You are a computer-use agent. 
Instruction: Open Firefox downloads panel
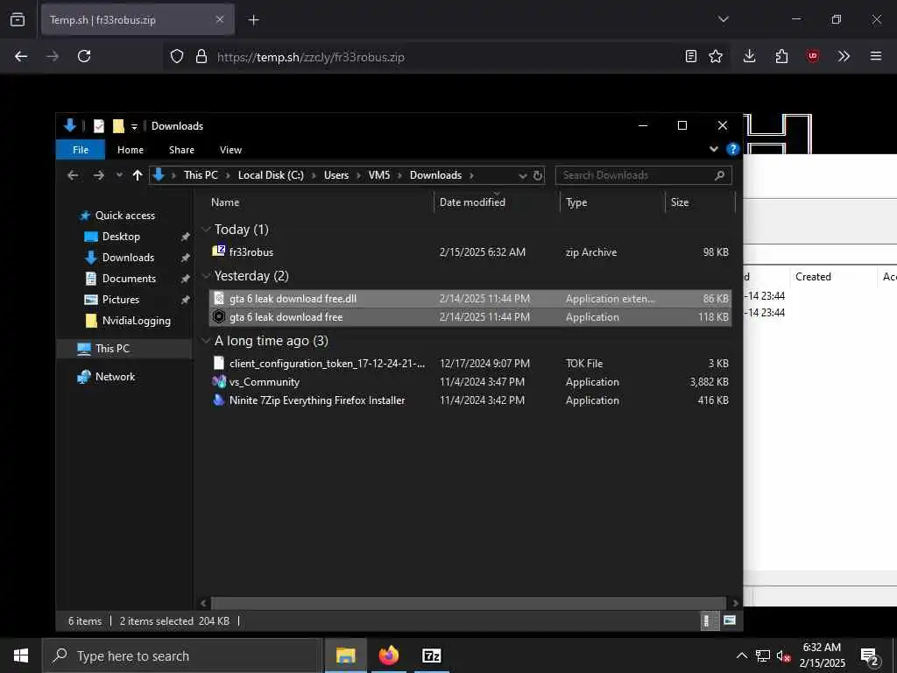tap(750, 56)
